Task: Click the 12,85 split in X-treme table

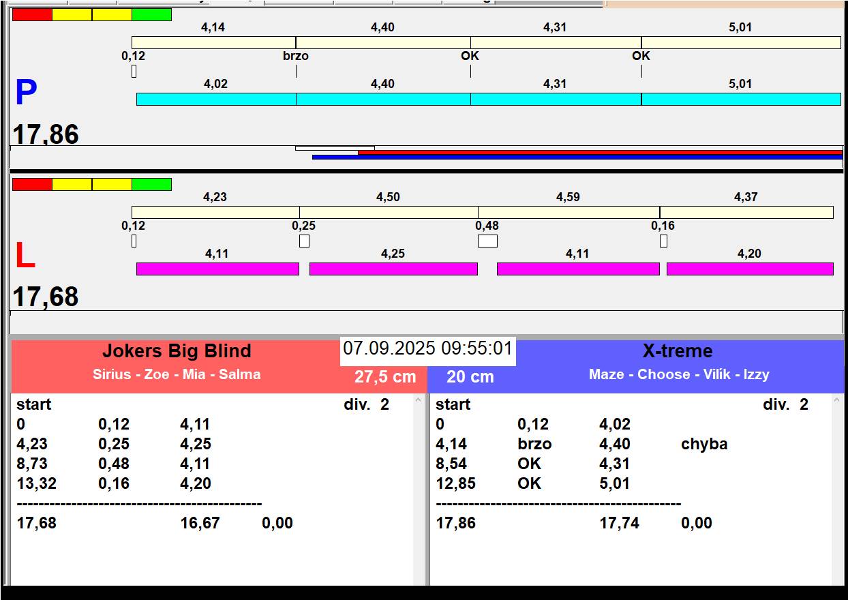Action: (455, 483)
